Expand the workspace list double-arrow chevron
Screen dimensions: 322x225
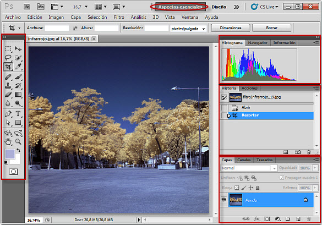click(x=237, y=7)
